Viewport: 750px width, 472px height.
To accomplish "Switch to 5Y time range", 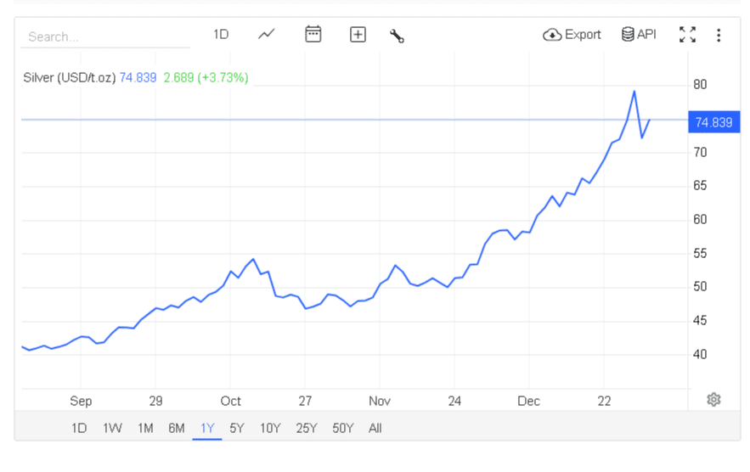I will (237, 428).
